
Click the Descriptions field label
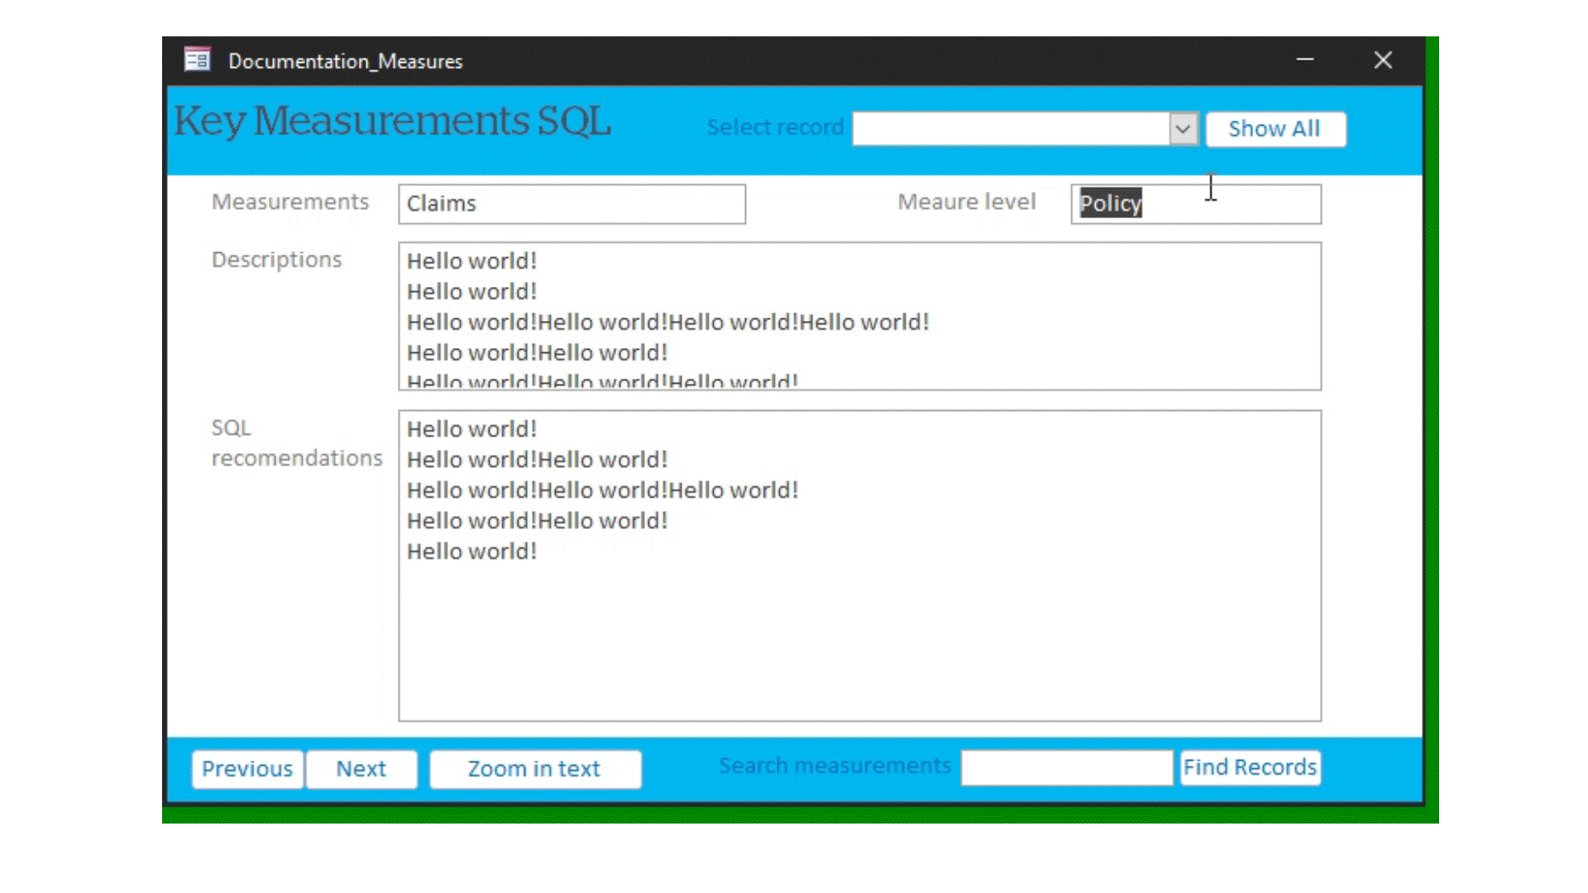click(x=276, y=260)
